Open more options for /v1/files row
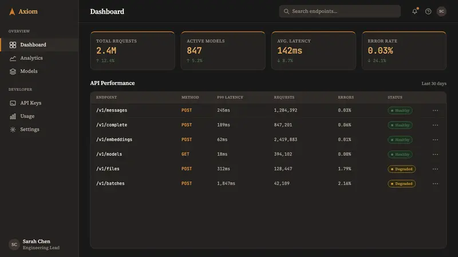Viewport: 458px width, 257px height. pos(435,169)
